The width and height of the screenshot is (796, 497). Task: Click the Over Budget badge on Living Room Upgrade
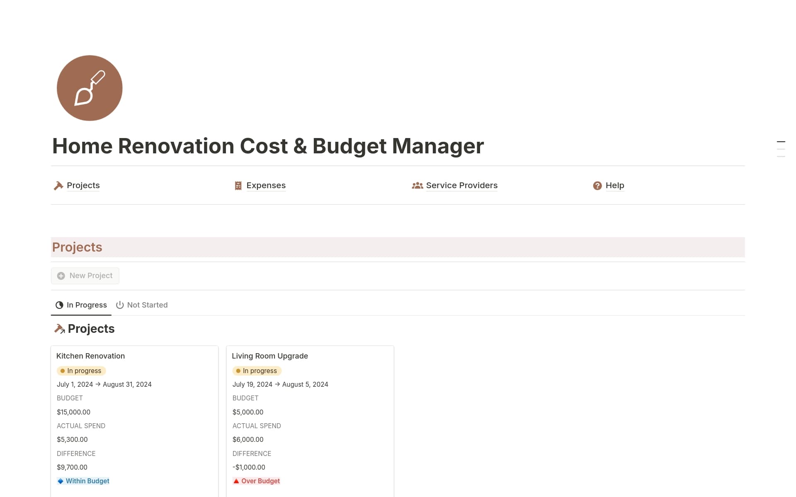coord(256,481)
